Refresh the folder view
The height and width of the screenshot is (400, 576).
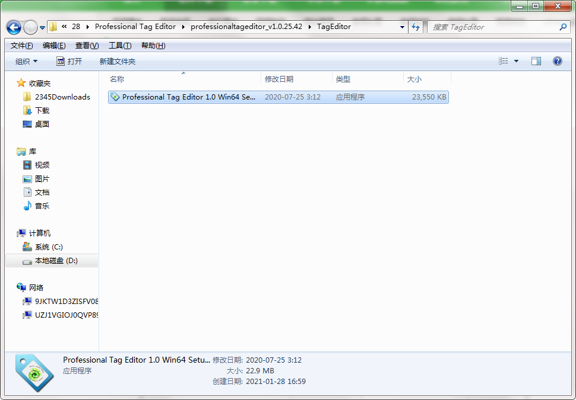pos(416,27)
